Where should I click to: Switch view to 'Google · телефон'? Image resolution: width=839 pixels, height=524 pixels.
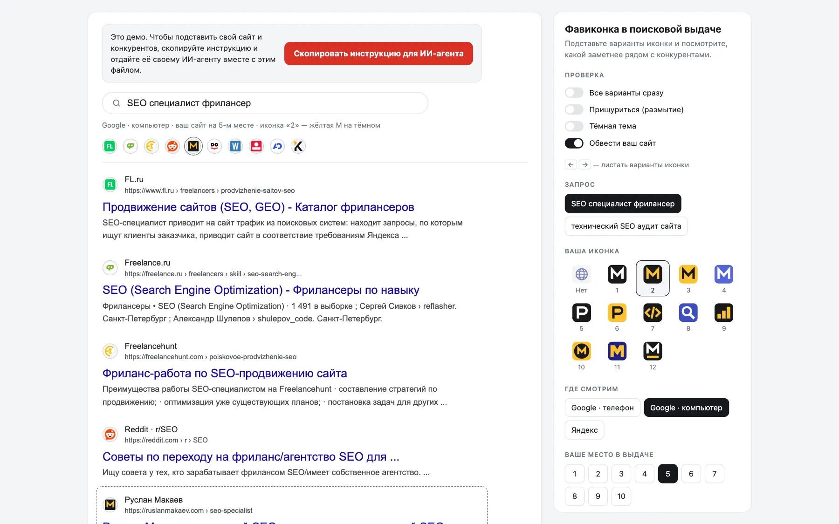point(602,408)
